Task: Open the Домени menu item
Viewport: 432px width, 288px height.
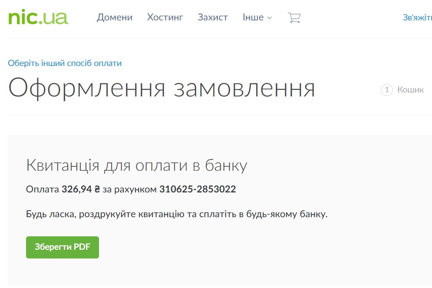Action: tap(114, 17)
